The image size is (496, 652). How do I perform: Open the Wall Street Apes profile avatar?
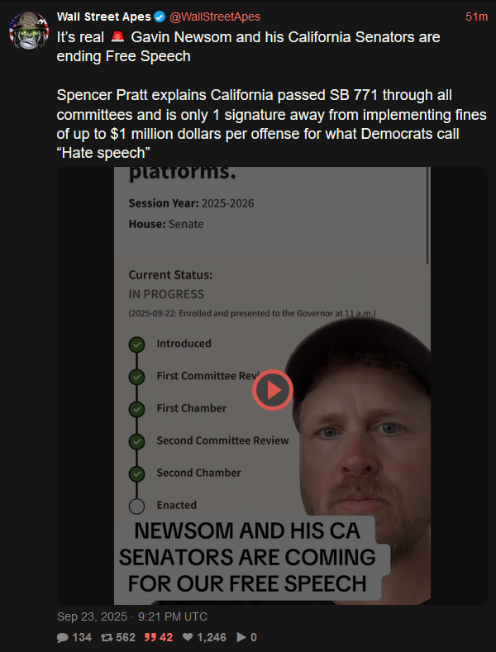tap(29, 31)
